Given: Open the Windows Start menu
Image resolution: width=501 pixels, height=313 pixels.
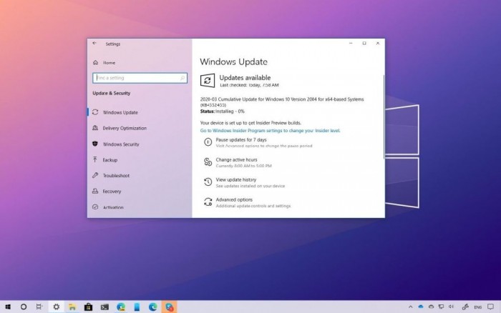Looking at the screenshot, I should coord(8,306).
